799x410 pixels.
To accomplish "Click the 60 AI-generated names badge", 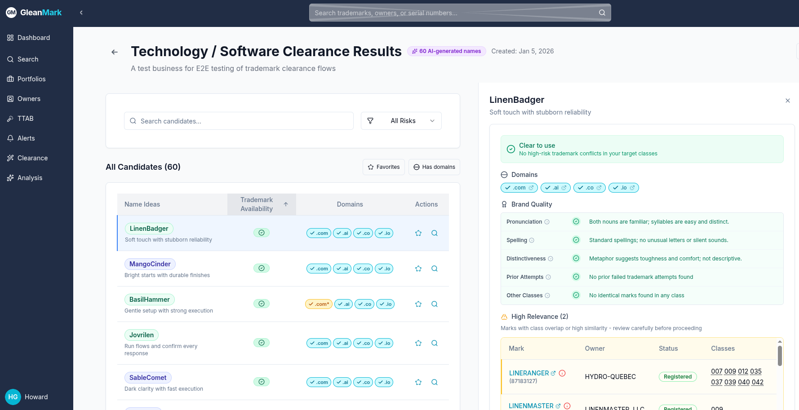I will point(446,51).
